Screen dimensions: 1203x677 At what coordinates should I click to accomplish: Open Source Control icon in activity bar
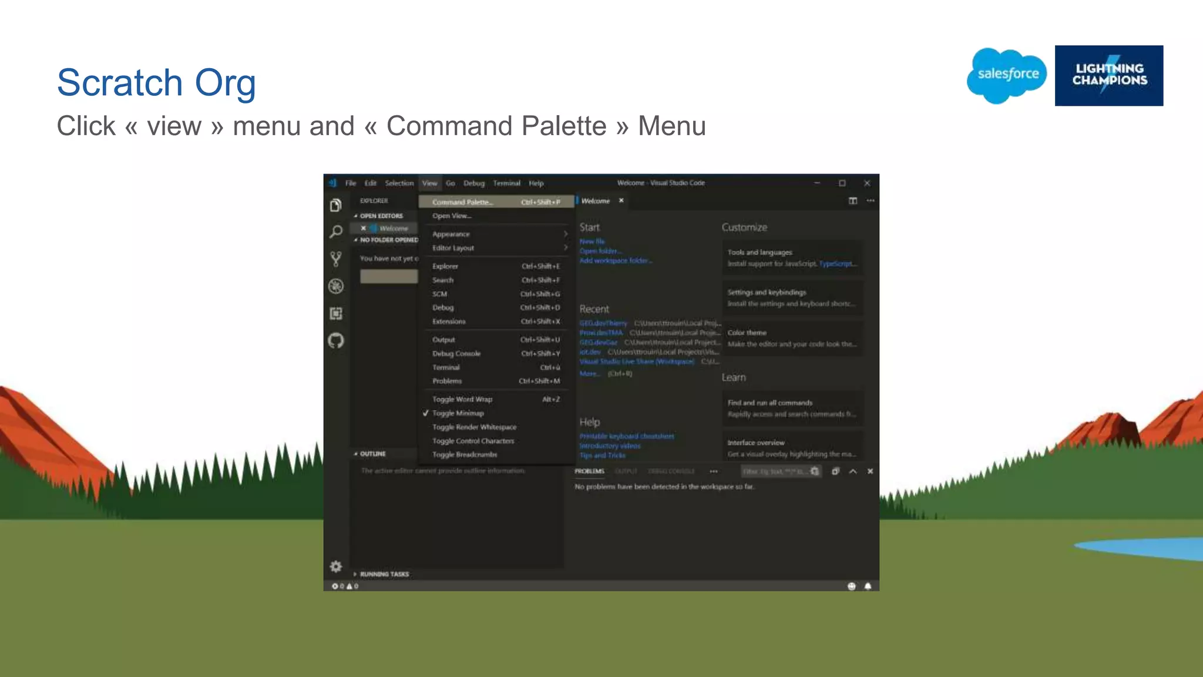click(335, 259)
